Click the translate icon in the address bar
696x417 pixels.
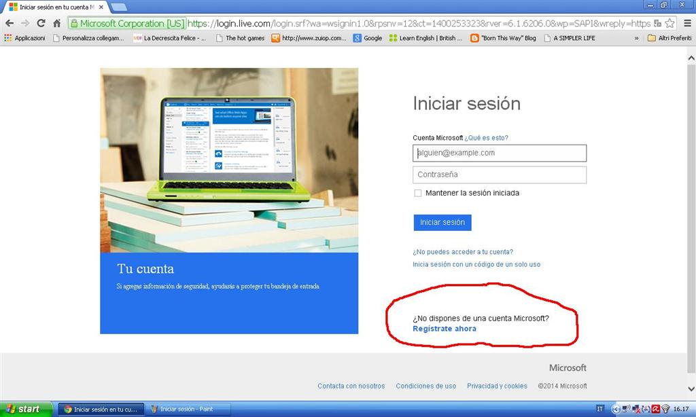(x=658, y=23)
